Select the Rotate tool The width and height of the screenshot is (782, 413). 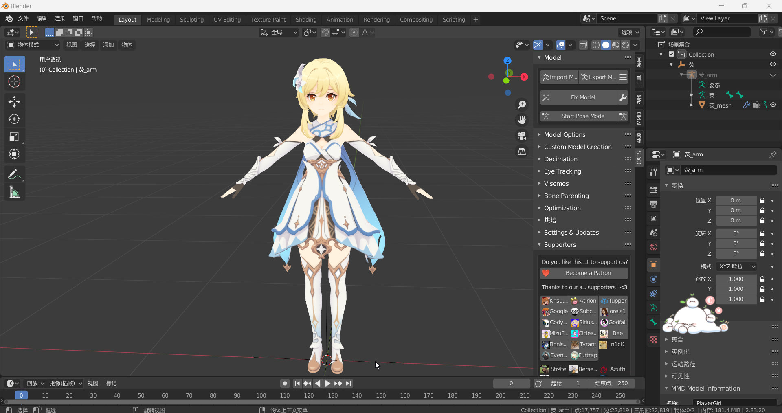[x=15, y=119]
